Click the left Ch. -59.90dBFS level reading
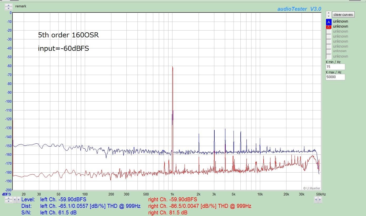Viewport: 366px width, 216px height. [x=63, y=200]
